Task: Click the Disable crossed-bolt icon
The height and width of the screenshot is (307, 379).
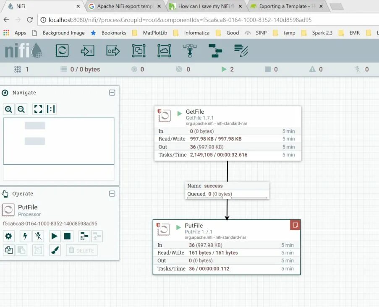Action: 38,236
